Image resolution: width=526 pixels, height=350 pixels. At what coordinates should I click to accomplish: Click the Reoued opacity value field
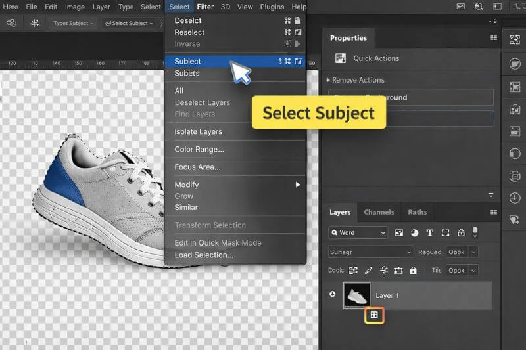(456, 252)
